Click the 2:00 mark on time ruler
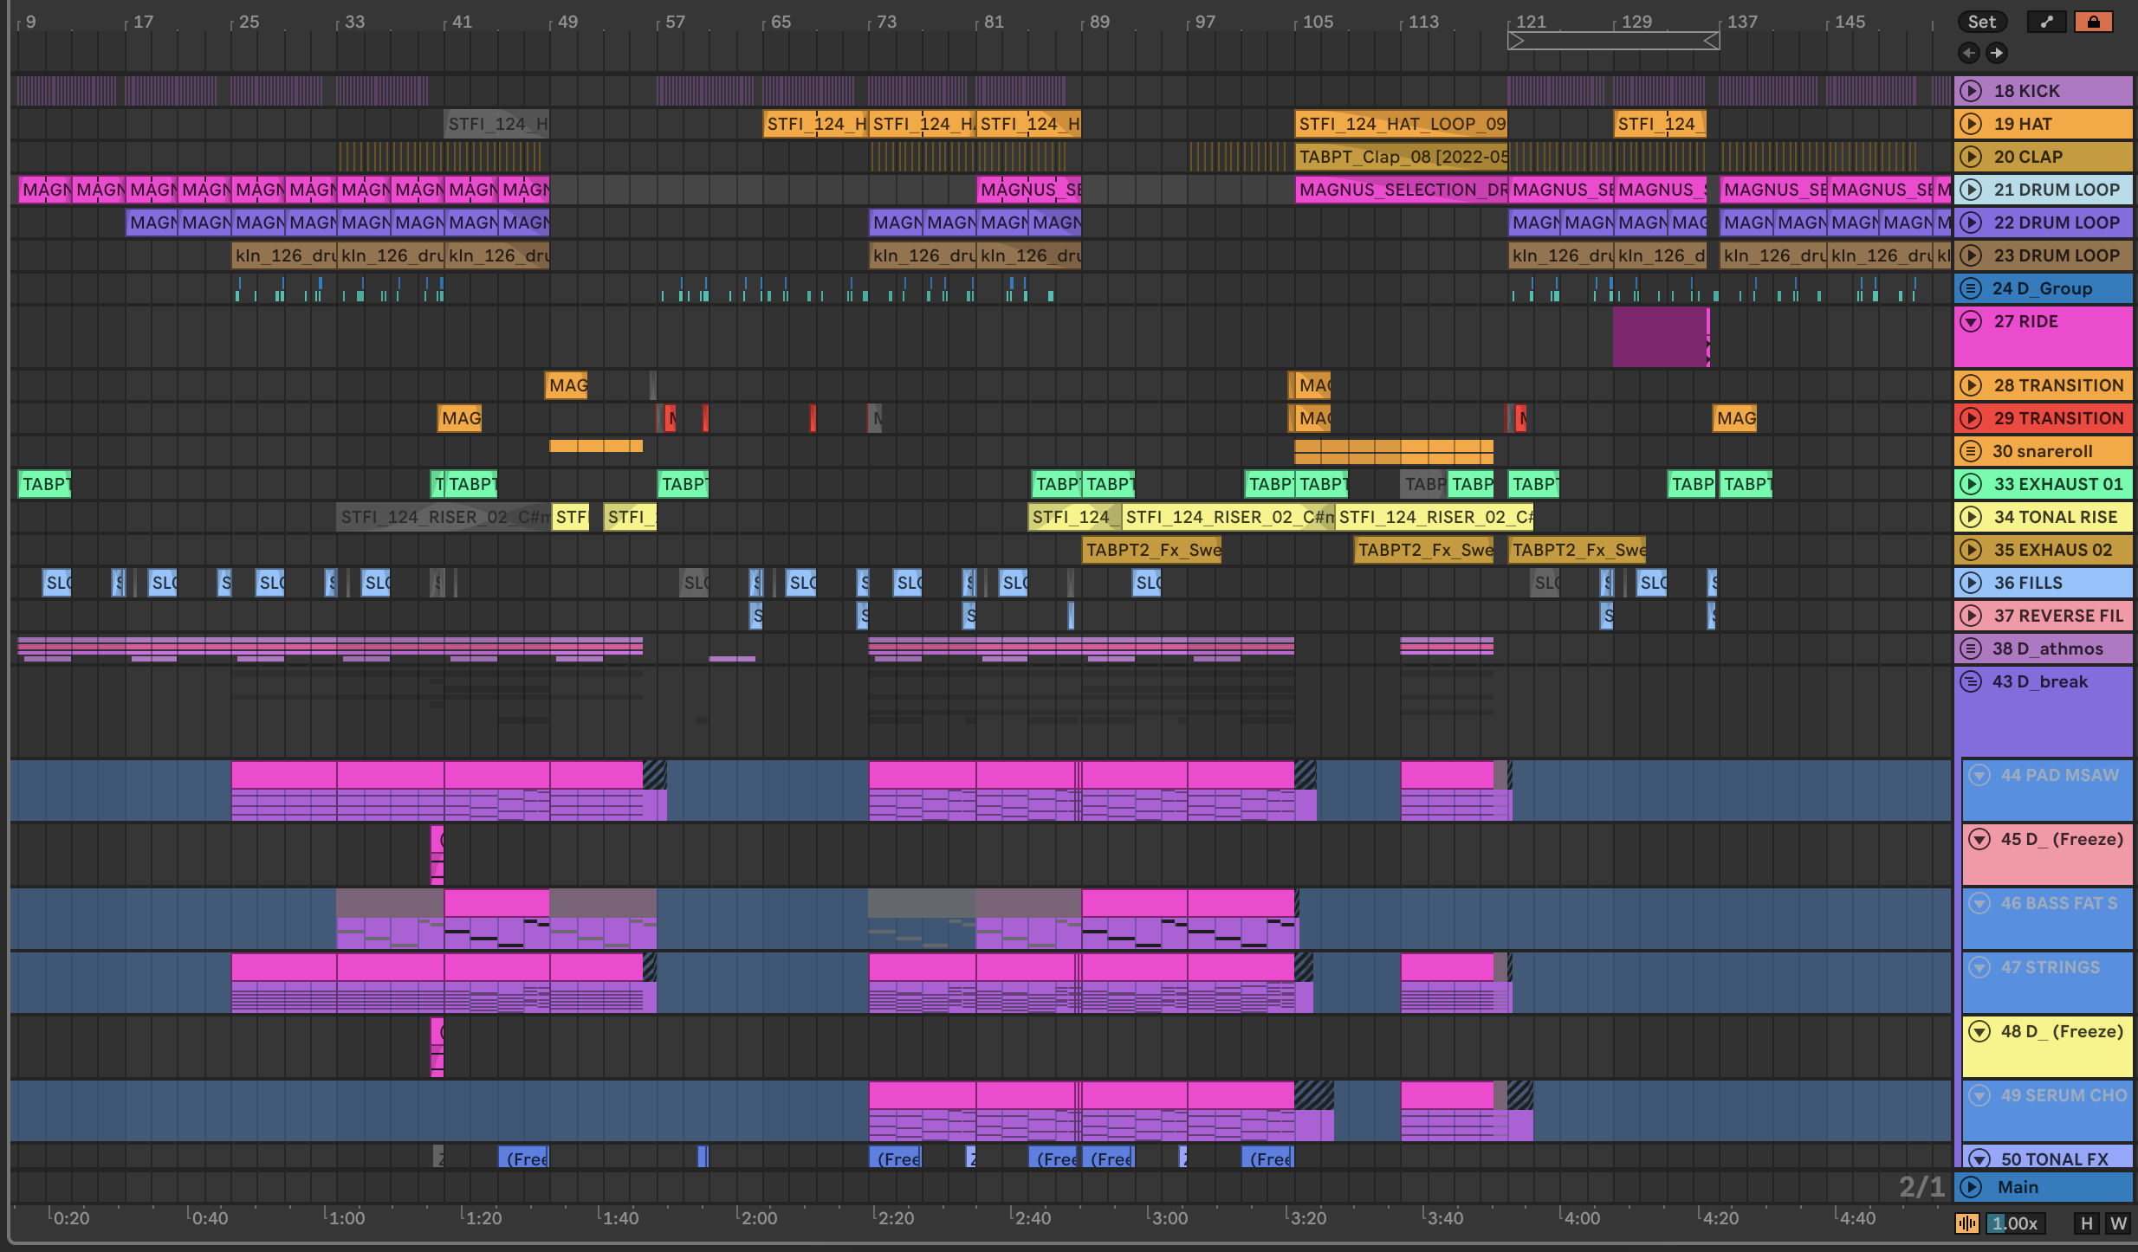Viewport: 2138px width, 1252px height. 758,1218
